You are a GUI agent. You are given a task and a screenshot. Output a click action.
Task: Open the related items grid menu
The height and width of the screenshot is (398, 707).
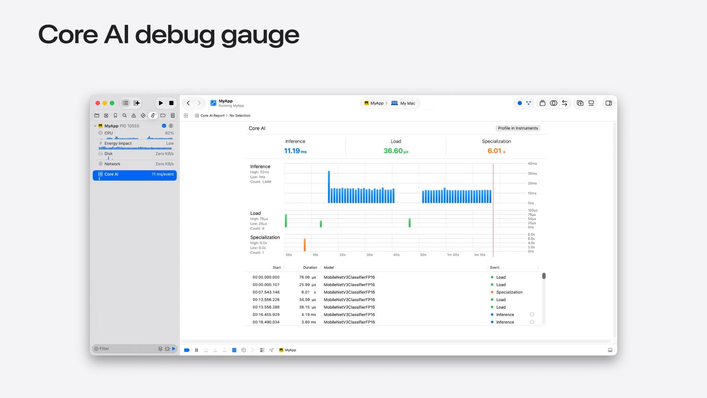(186, 116)
